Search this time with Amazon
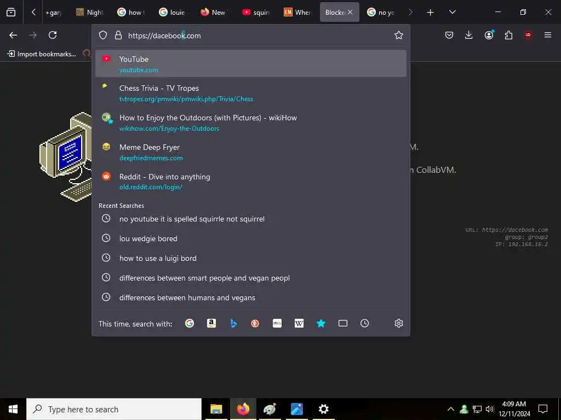The height and width of the screenshot is (420, 561). [x=211, y=323]
